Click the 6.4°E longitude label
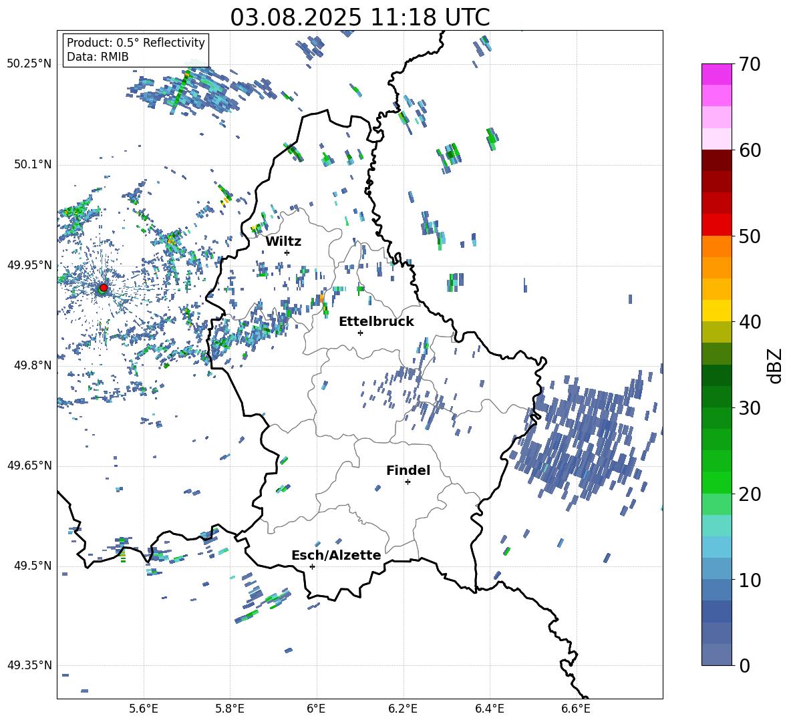This screenshot has height=722, width=791. [x=489, y=709]
